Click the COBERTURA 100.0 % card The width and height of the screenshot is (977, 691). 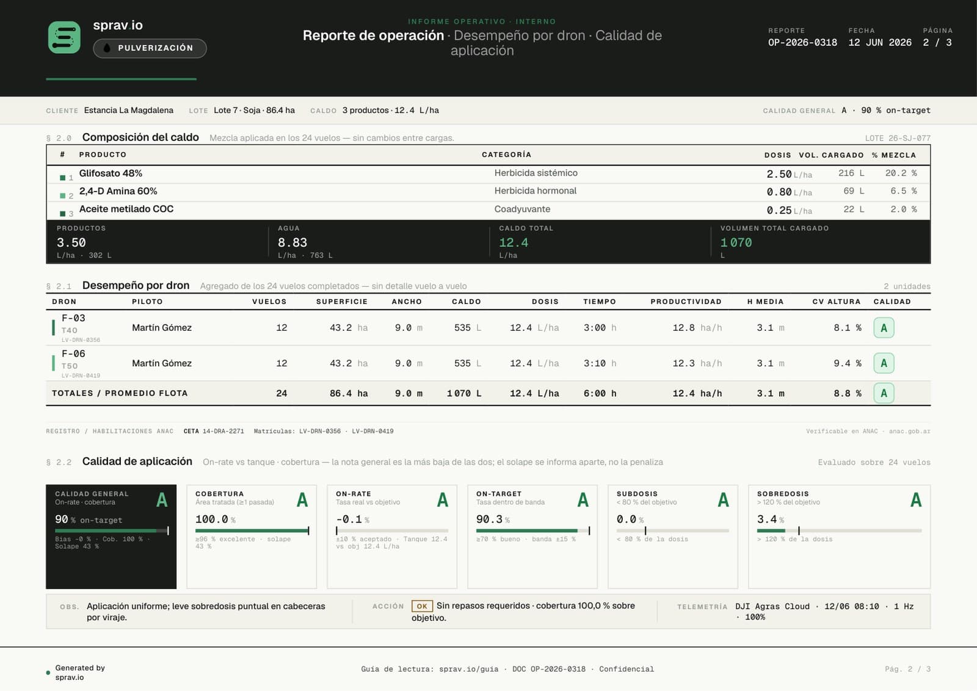click(x=252, y=537)
